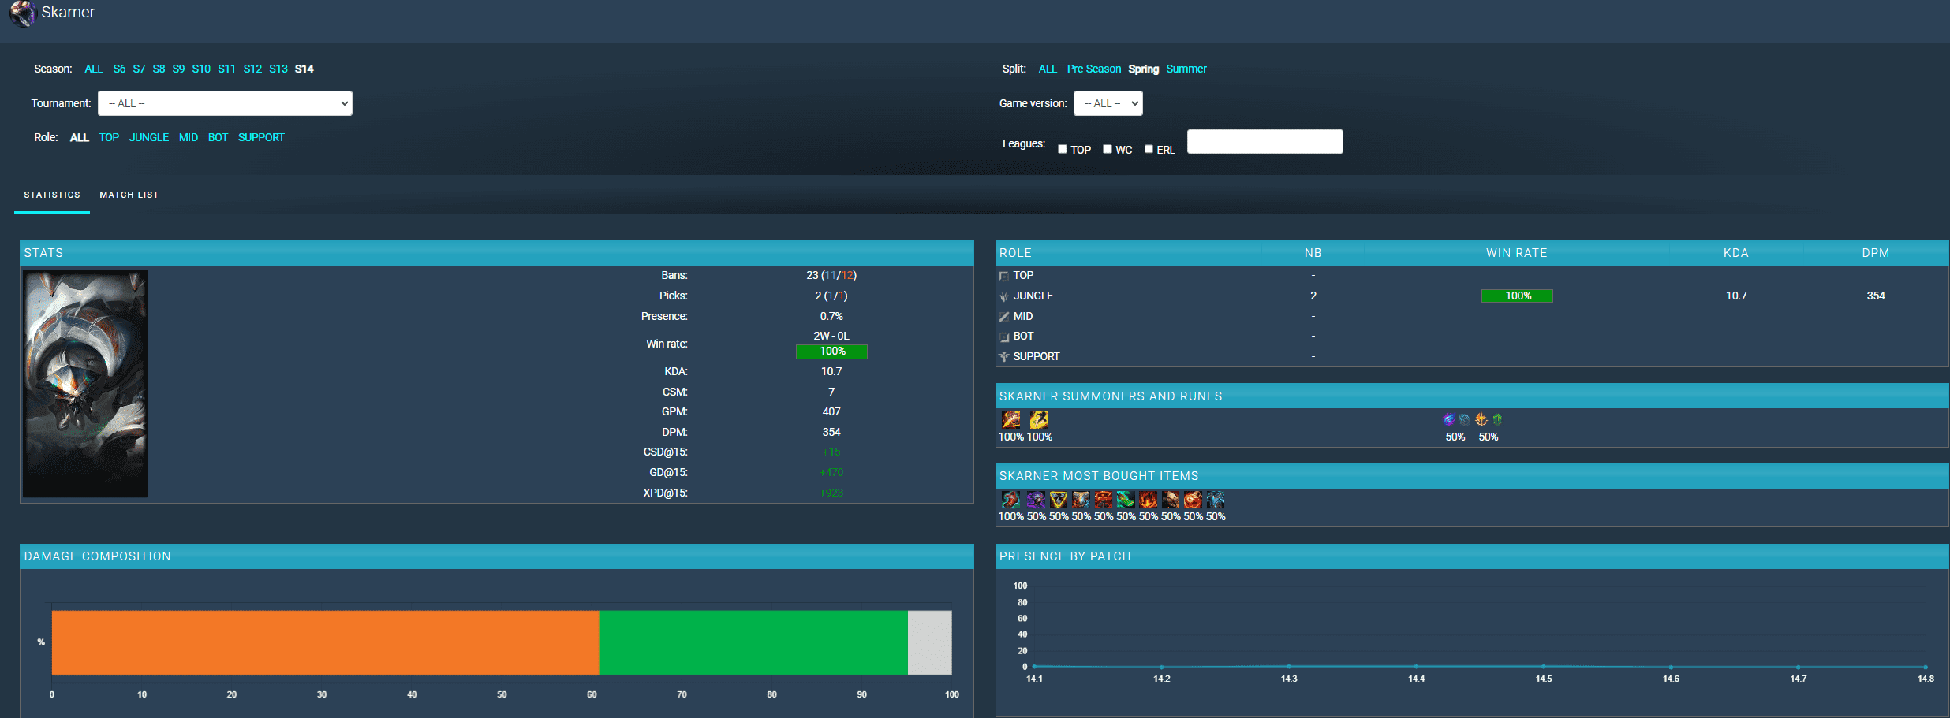
Task: Click the first most bought item boots icon
Action: point(1010,500)
